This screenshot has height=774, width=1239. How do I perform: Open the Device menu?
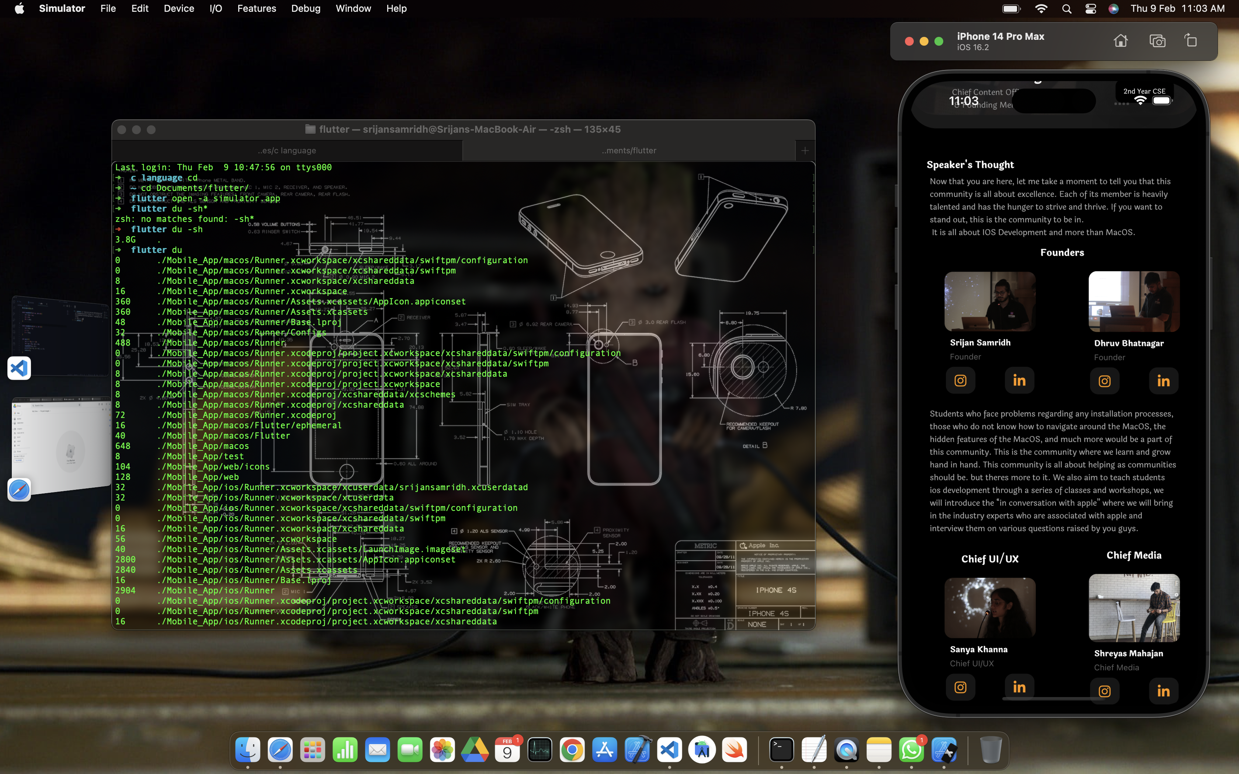pos(179,9)
